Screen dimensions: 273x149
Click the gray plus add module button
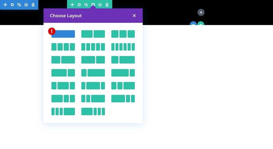201,12
